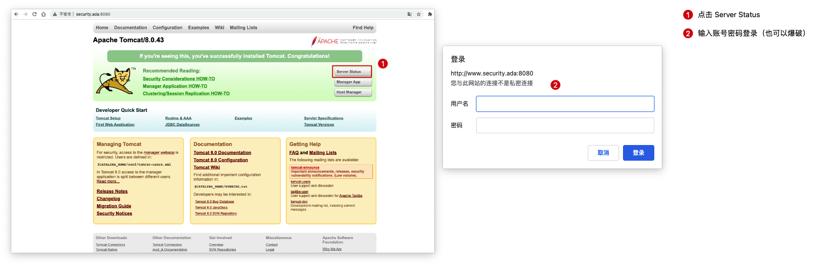Open the Documentation nav item
Screen dimensions: 830x266
point(130,28)
